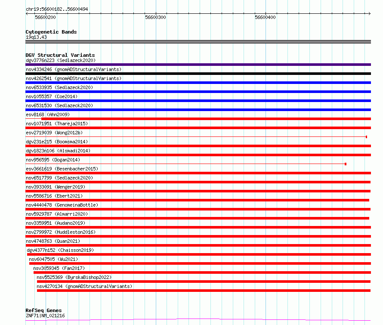Click the chr19:56600182..56600494 coordinate label

tap(57, 9)
